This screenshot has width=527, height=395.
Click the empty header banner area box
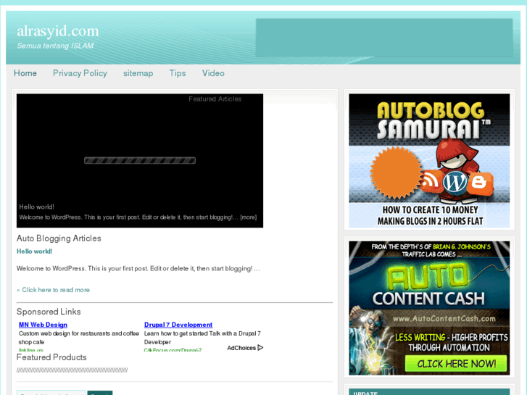(384, 38)
